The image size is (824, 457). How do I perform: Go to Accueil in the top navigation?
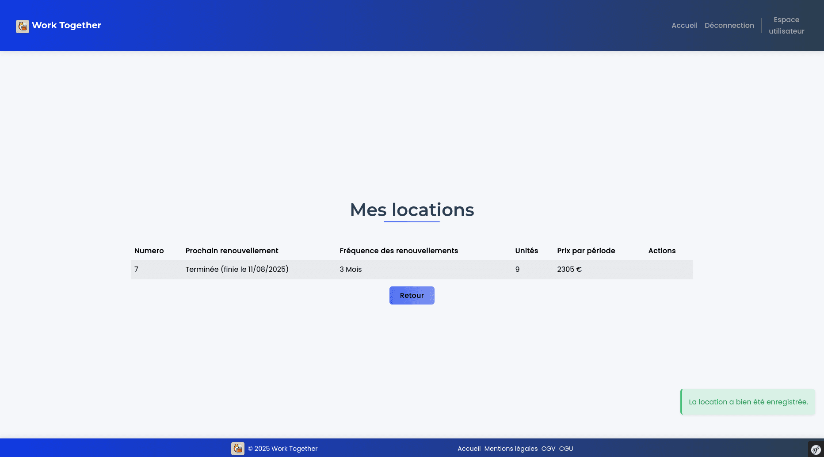tap(684, 26)
